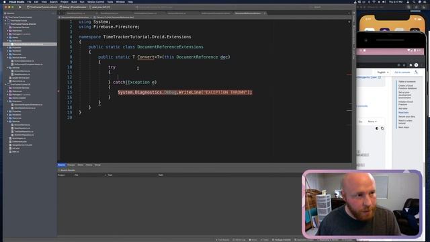Image resolution: width=430 pixels, height=242 pixels.
Task: Open the File menu
Action: [29, 2]
